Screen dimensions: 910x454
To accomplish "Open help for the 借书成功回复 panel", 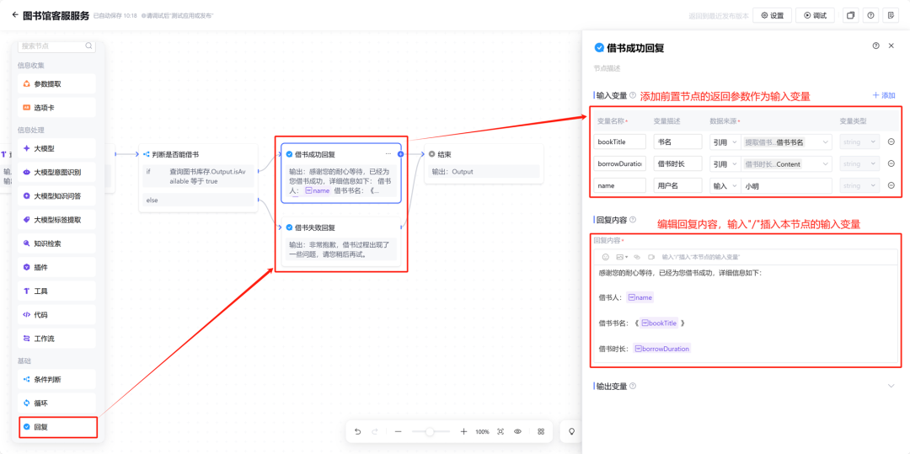I will (875, 45).
